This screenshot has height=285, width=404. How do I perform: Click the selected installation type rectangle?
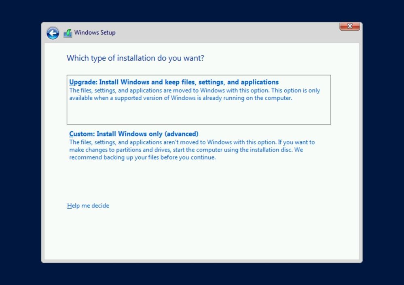[x=198, y=99]
